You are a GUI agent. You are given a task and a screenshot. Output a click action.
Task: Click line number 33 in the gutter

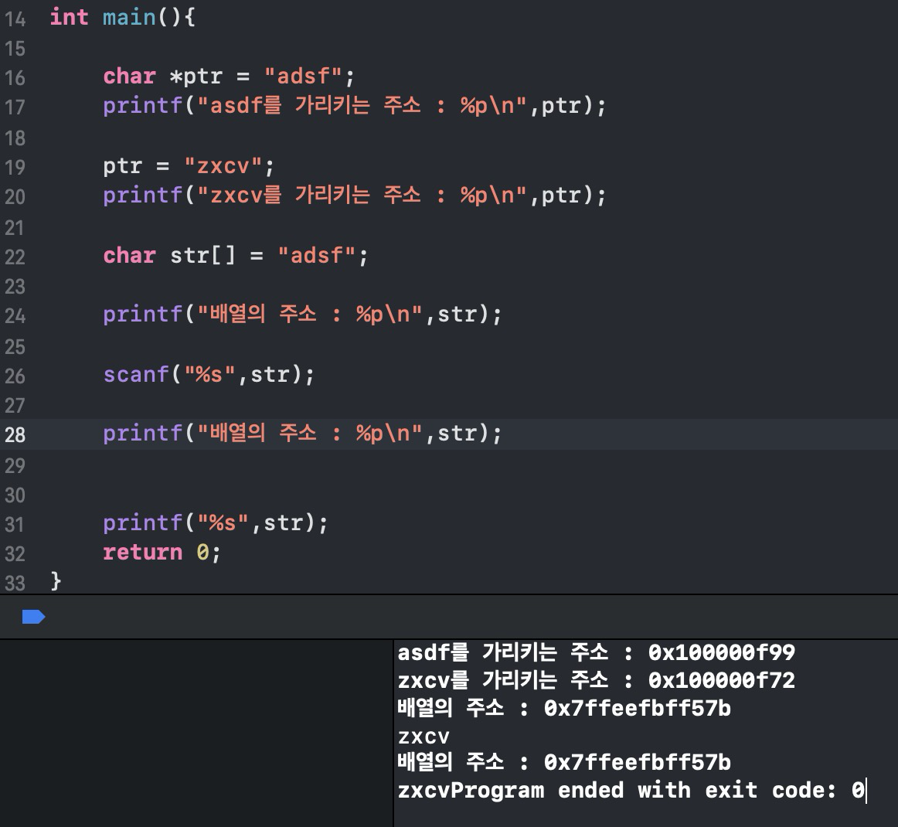(15, 584)
